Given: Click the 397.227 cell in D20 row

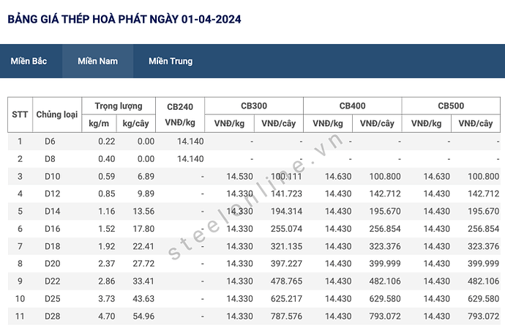Looking at the screenshot, I should 286,264.
